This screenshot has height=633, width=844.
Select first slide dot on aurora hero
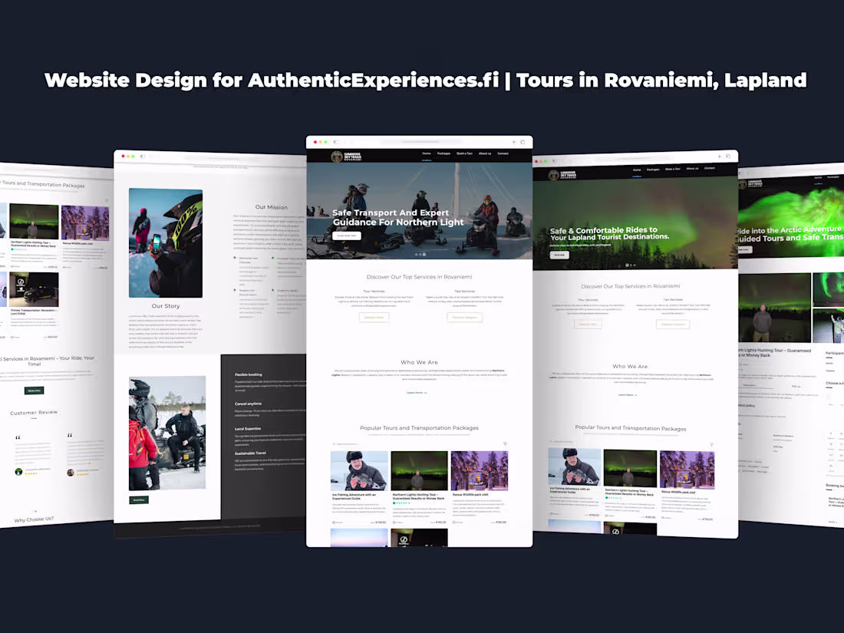pos(627,265)
